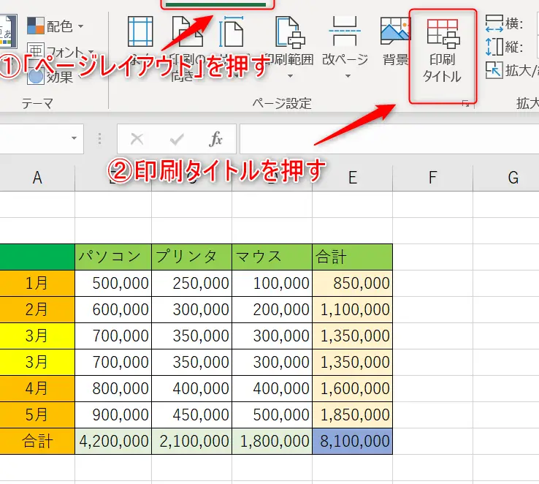Click the fx Insert Function icon

coord(215,139)
